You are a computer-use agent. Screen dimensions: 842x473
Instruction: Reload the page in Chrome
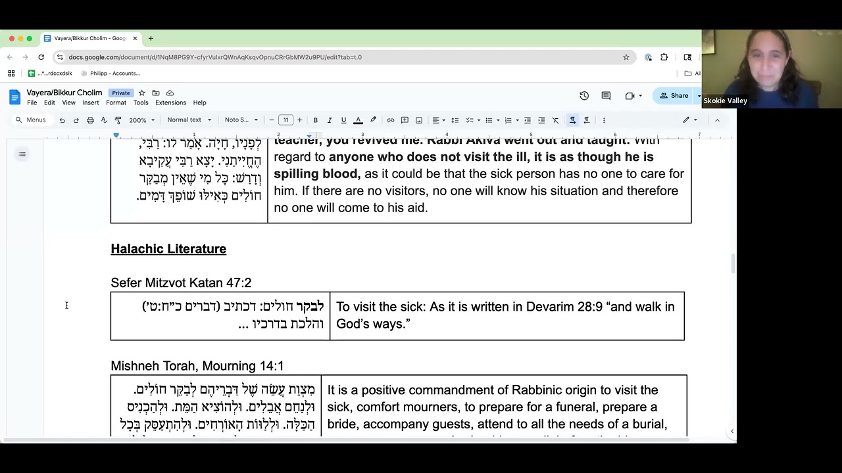[41, 57]
